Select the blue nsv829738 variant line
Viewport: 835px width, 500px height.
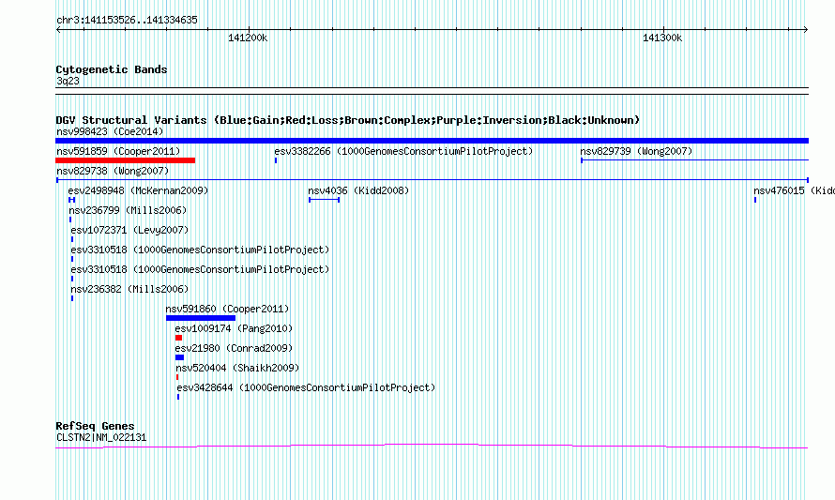pyautogui.click(x=433, y=180)
